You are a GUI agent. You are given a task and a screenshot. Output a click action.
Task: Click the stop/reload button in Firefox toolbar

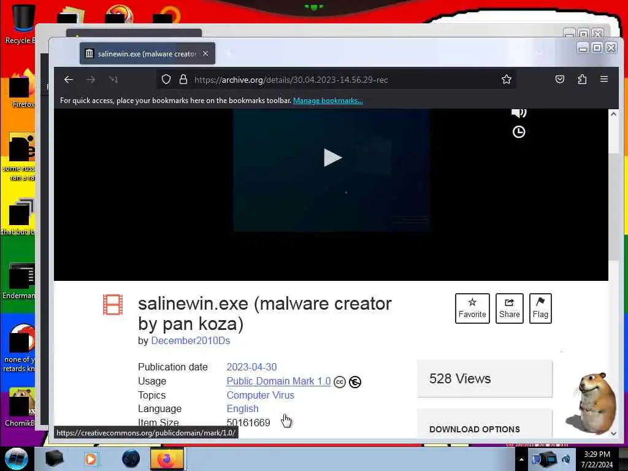(x=113, y=80)
